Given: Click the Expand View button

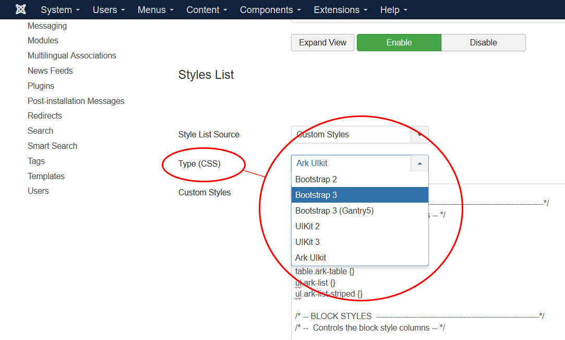Looking at the screenshot, I should [322, 43].
